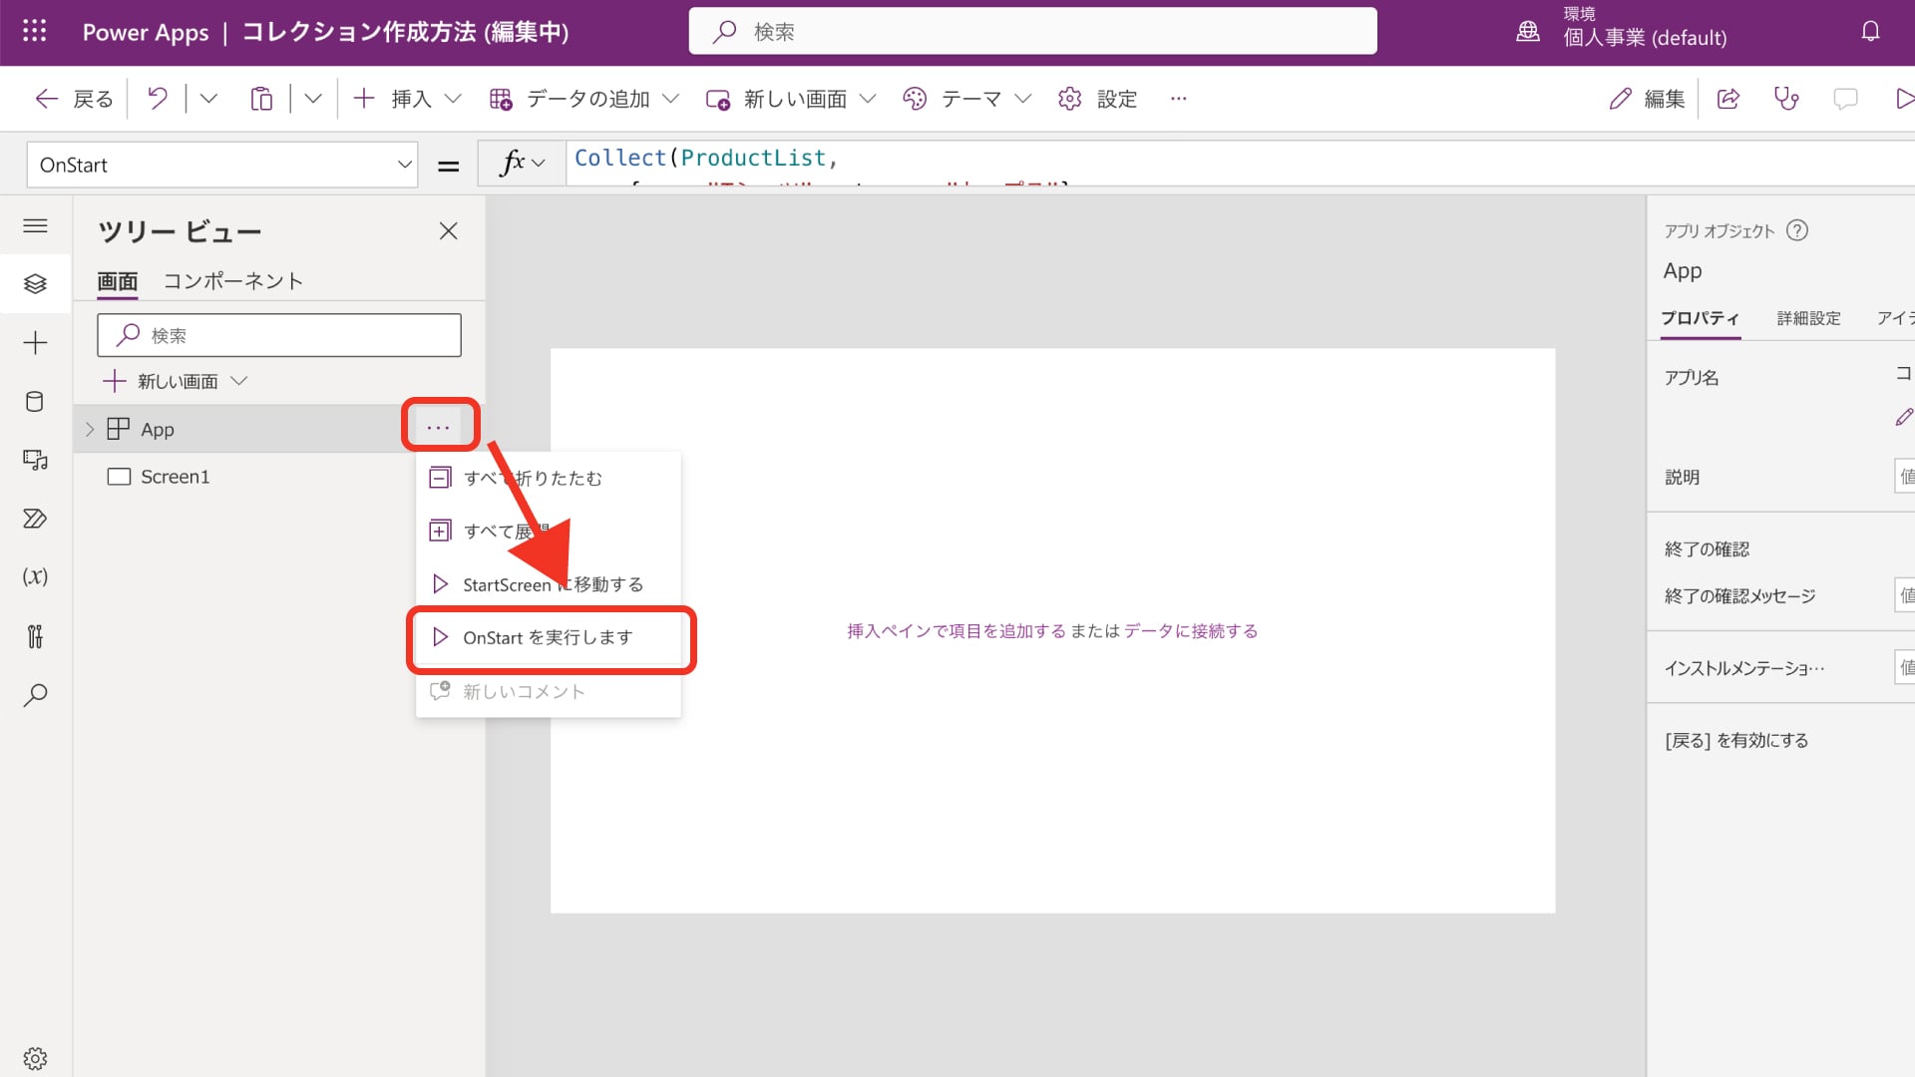This screenshot has height=1077, width=1915.
Task: Open the OnStart property dropdown
Action: click(403, 165)
